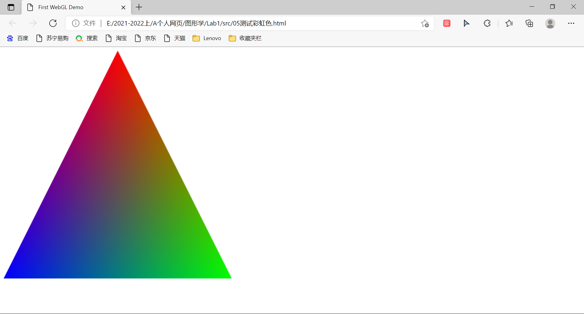Image resolution: width=584 pixels, height=314 pixels.
Task: Open the 京东 bookmark
Action: point(145,38)
